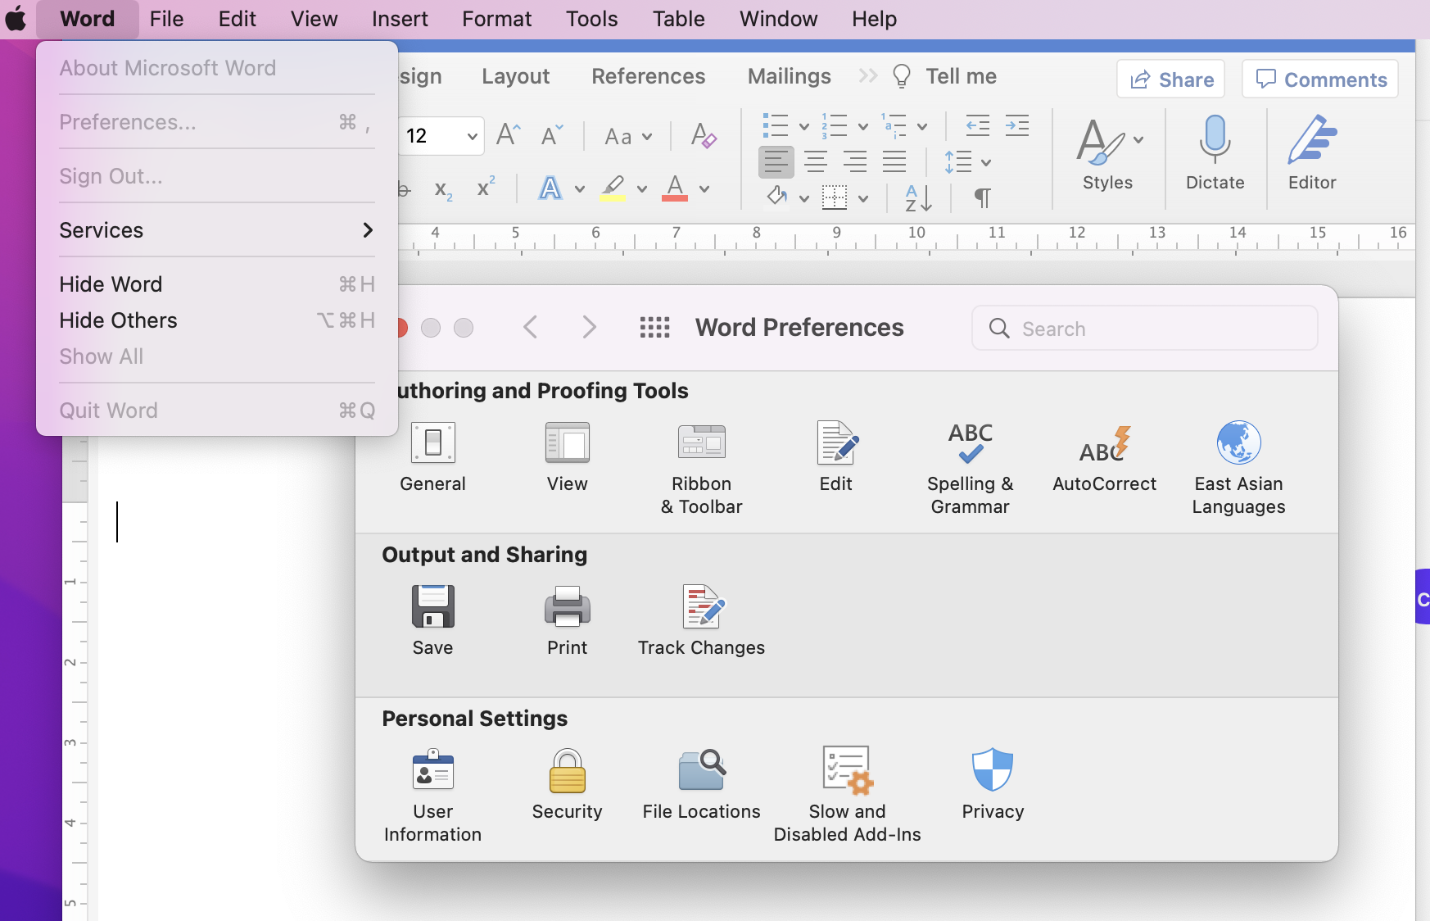Toggle subscript formatting
The width and height of the screenshot is (1430, 921).
tap(443, 190)
